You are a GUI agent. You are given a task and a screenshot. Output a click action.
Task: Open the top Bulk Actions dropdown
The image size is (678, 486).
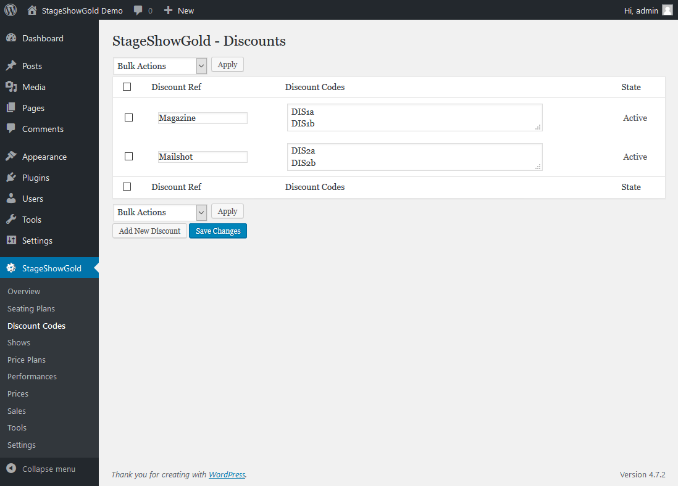pos(159,66)
